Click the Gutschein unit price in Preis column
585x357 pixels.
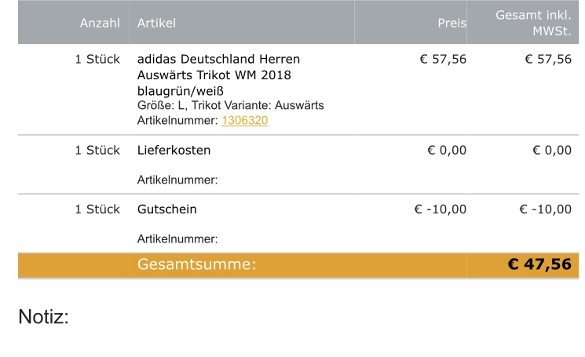(x=440, y=209)
